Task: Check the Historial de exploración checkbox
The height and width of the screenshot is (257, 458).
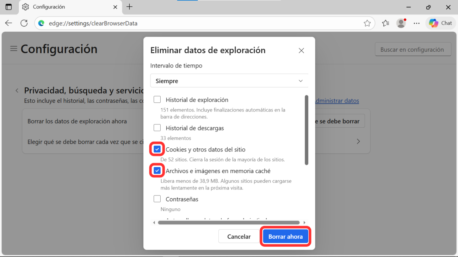Action: tap(157, 100)
